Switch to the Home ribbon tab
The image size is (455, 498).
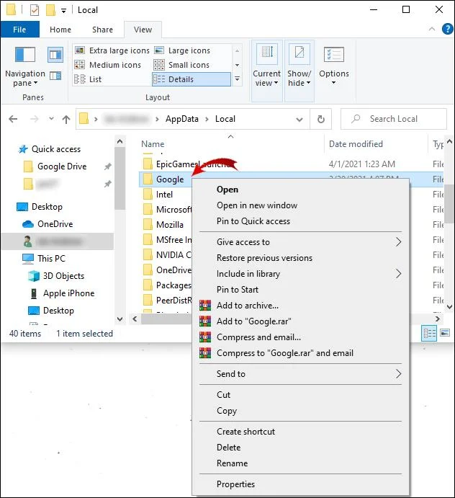click(60, 30)
